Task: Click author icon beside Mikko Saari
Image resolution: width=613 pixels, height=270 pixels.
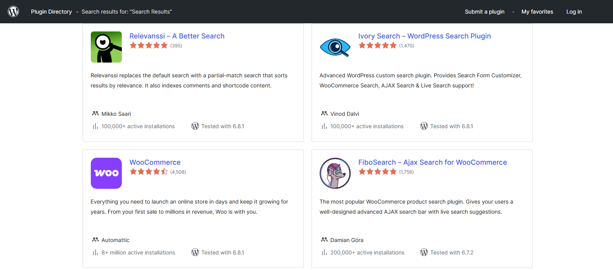Action: point(95,113)
